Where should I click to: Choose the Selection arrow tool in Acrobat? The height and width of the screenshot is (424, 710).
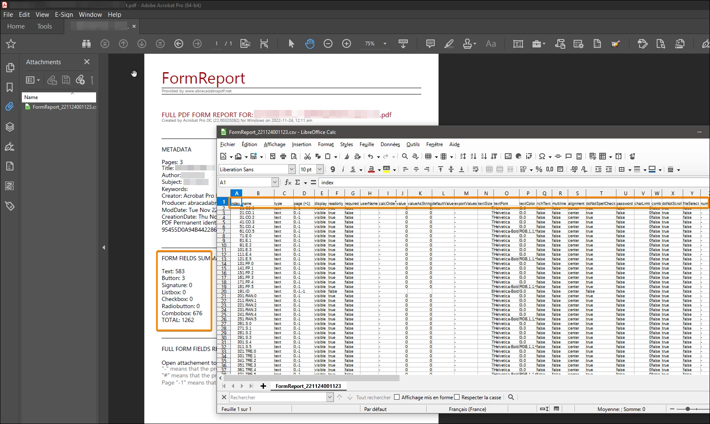[291, 44]
